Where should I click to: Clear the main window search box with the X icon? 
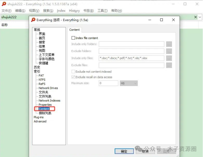point(196,17)
